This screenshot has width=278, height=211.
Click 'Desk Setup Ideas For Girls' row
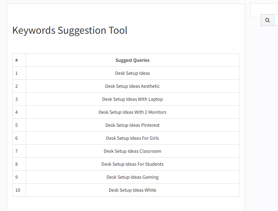point(132,138)
